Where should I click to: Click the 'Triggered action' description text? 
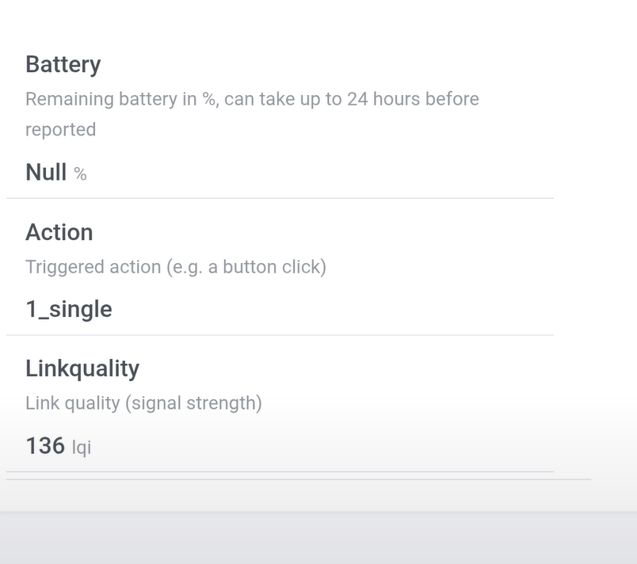(93, 267)
